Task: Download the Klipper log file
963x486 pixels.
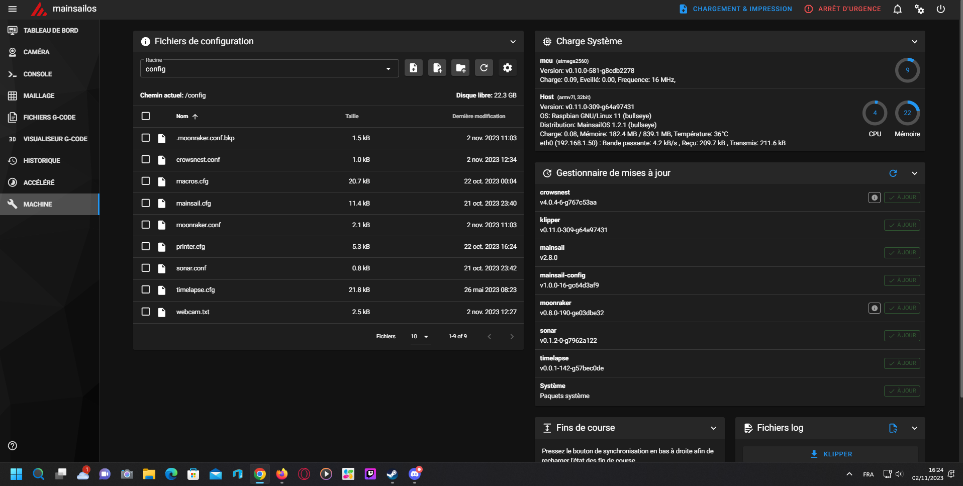Action: pos(831,454)
